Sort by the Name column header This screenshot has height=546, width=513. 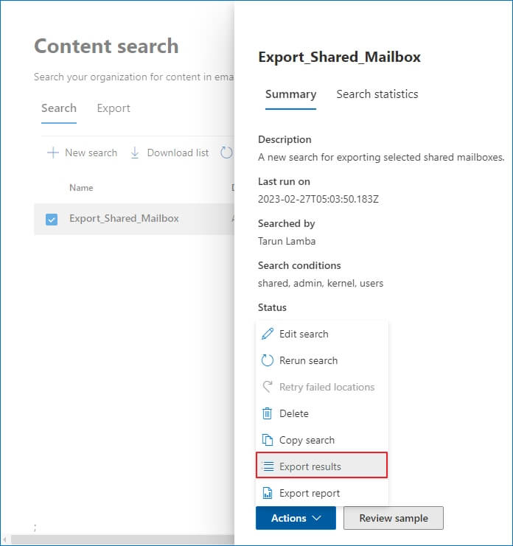(x=81, y=188)
